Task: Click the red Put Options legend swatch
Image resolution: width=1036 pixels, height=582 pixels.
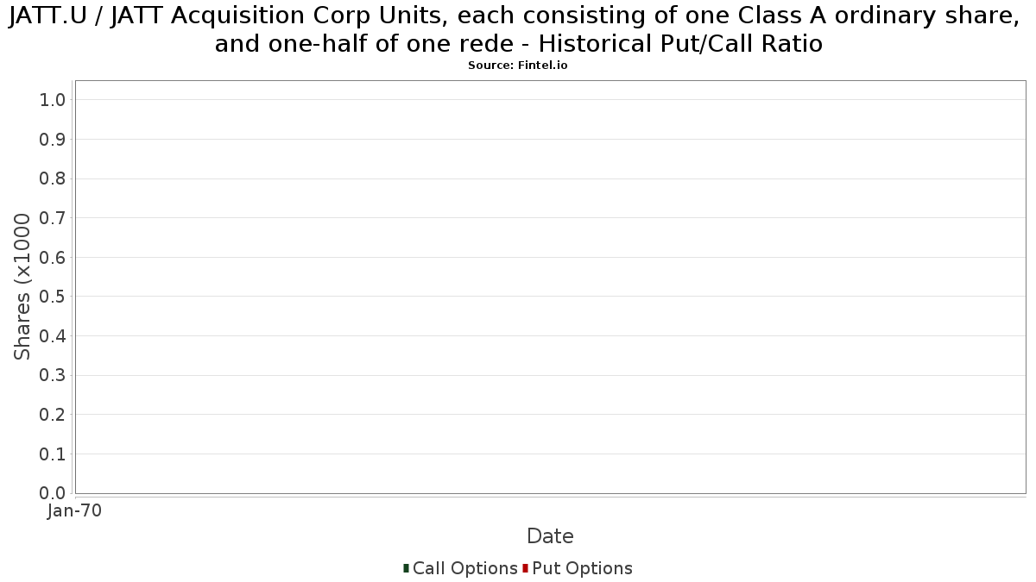Action: click(x=525, y=568)
